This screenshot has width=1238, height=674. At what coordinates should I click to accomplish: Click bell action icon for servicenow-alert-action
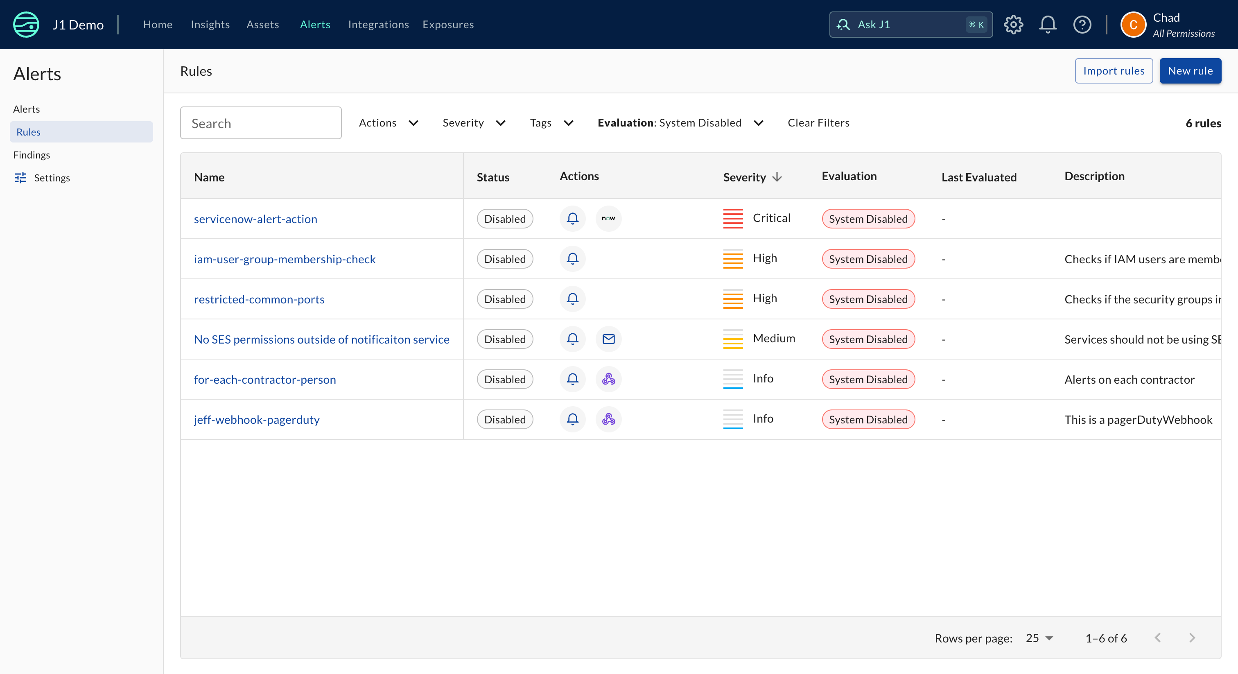pos(572,219)
